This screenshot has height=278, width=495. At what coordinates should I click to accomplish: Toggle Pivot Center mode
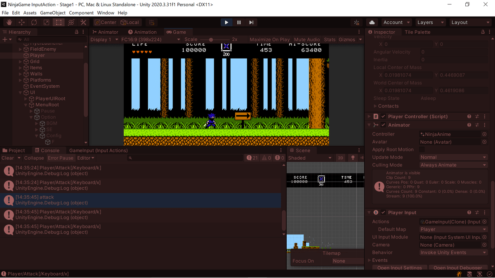pyautogui.click(x=106, y=22)
